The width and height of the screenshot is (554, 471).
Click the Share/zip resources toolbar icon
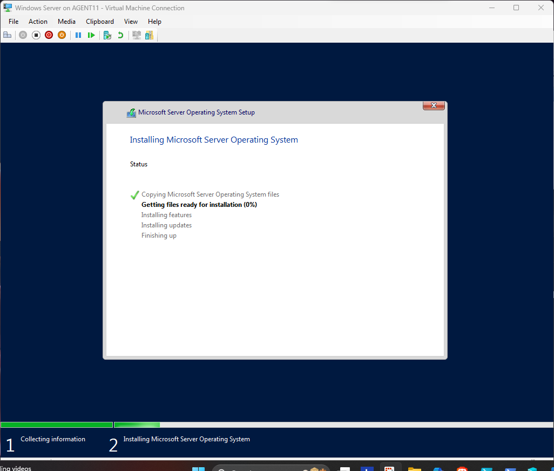click(149, 35)
